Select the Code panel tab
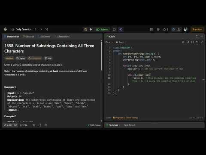This screenshot has height=155, width=206. (110, 37)
